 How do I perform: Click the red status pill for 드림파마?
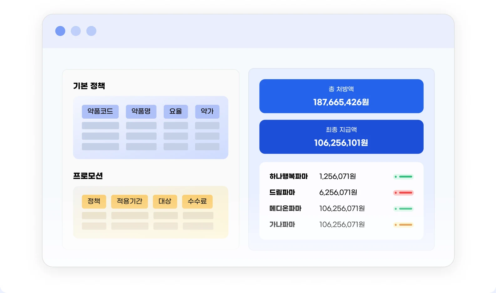coord(404,193)
